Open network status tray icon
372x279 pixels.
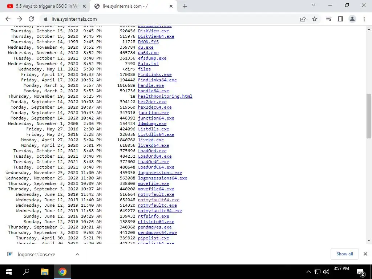(318, 272)
